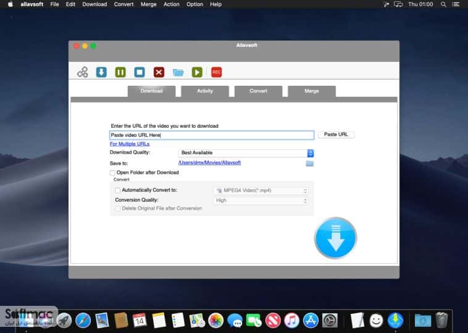
Task: Open the Help menu
Action: coord(216,4)
